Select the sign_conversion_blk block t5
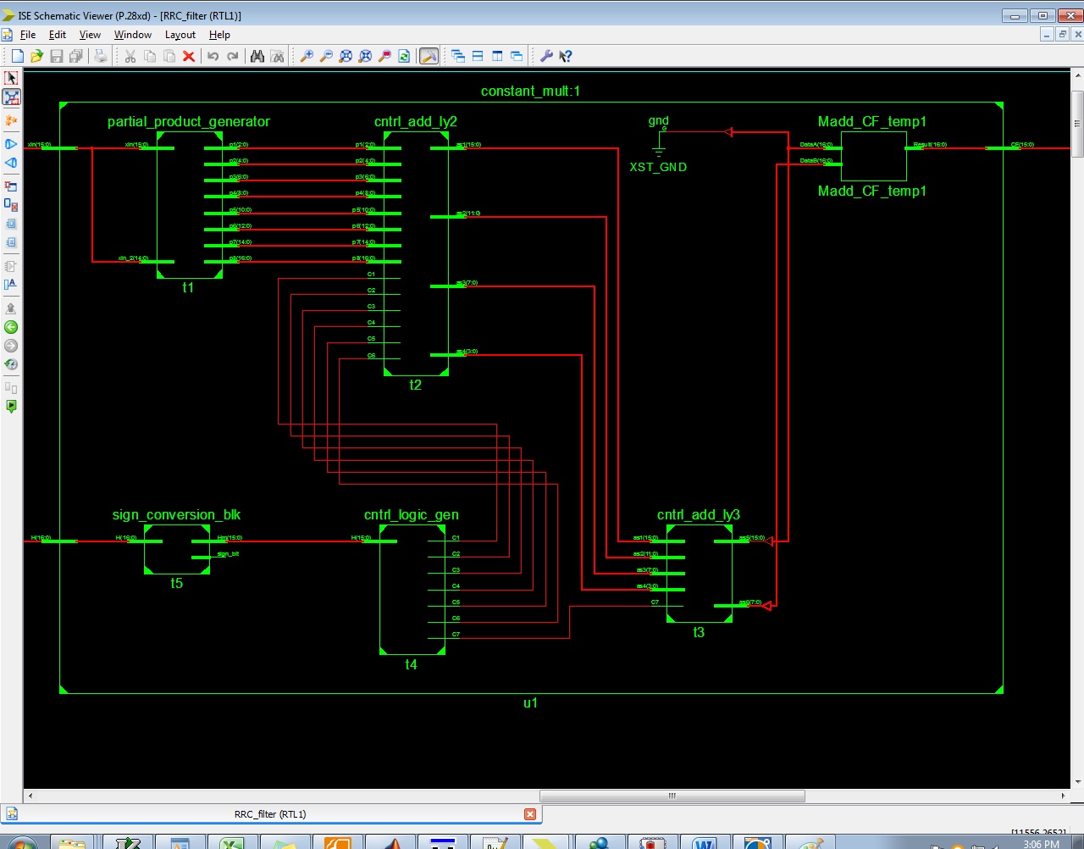This screenshot has height=849, width=1084. click(177, 549)
